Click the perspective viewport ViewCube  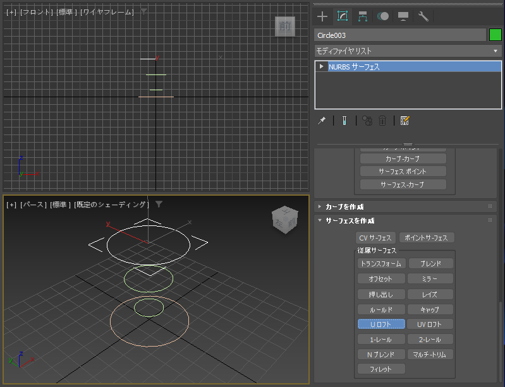[x=285, y=220]
